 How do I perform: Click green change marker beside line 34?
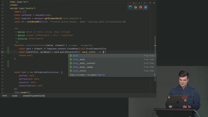8,50
